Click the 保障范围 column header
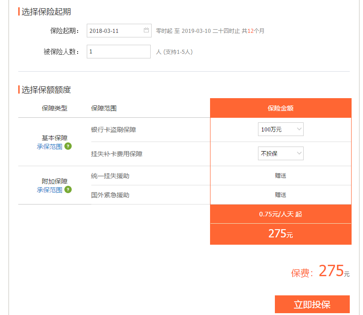This screenshot has width=363, height=315. coord(104,108)
